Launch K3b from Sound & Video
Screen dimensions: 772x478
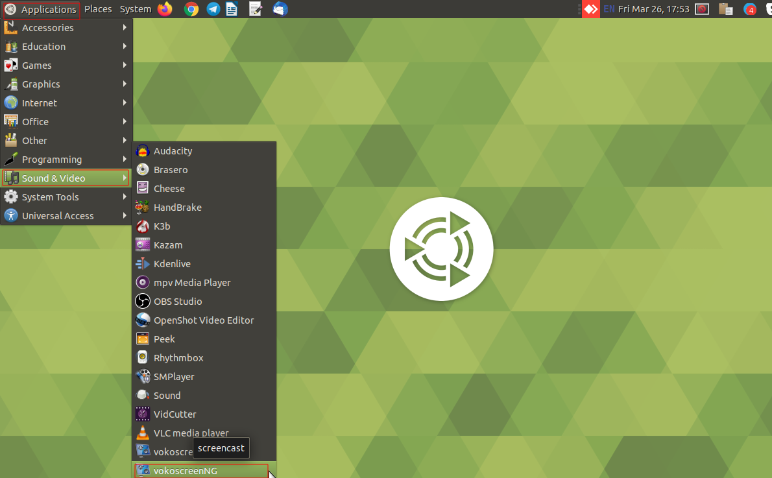pos(204,226)
